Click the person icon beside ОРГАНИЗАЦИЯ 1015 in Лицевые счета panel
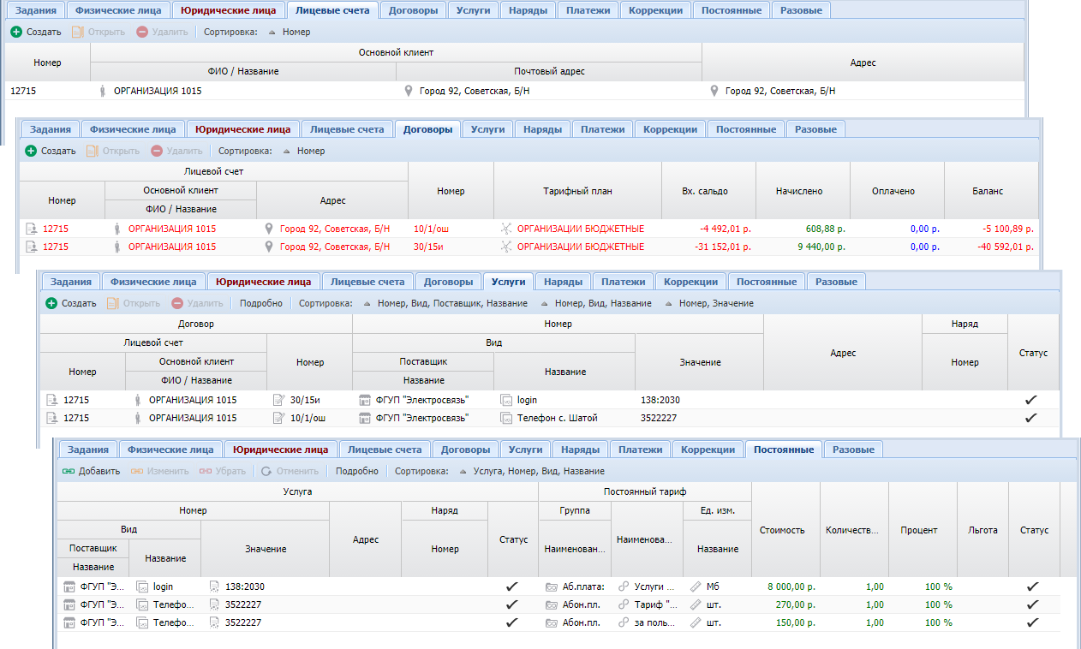 pyautogui.click(x=103, y=91)
